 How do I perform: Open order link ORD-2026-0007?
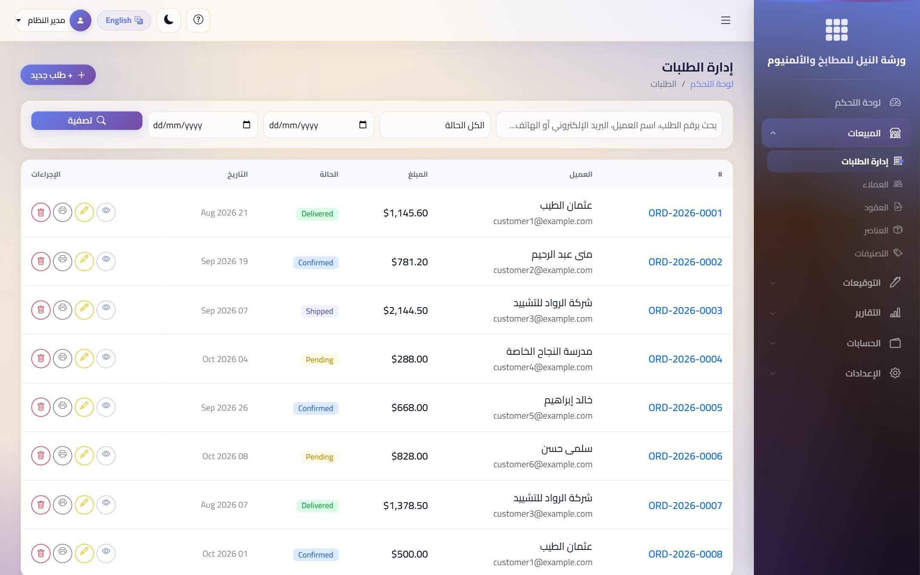point(685,505)
